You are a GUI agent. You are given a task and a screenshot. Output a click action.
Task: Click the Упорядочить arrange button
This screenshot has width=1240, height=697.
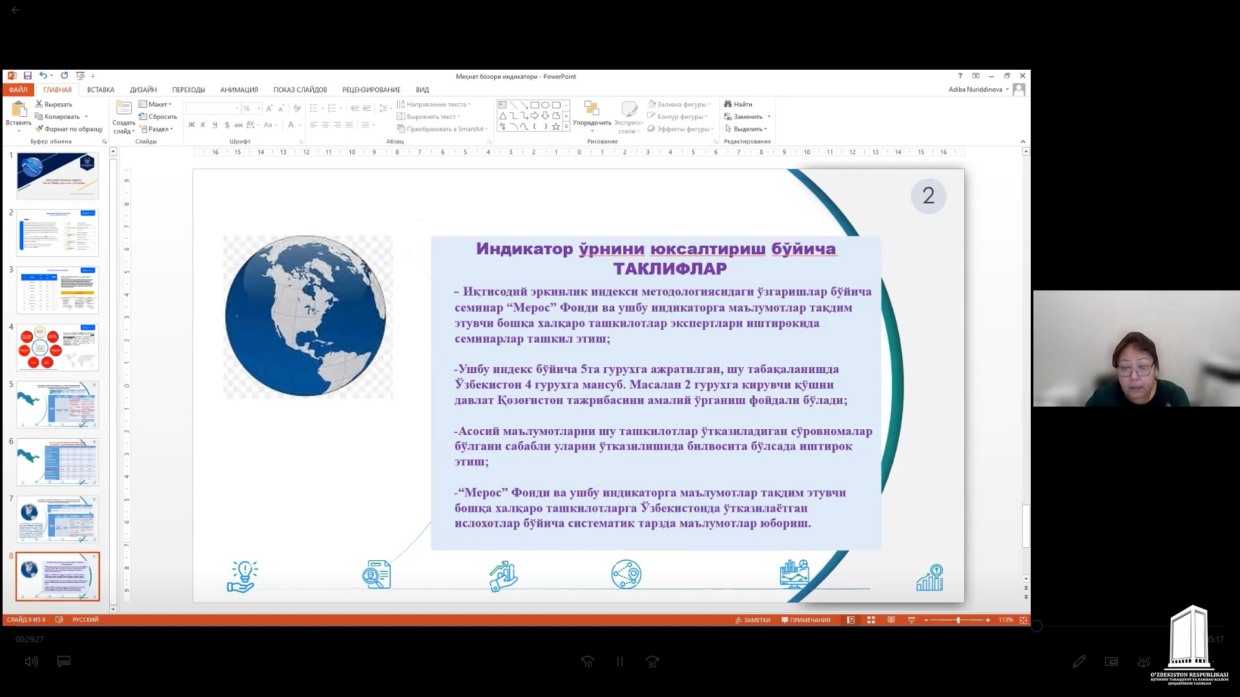click(x=592, y=114)
